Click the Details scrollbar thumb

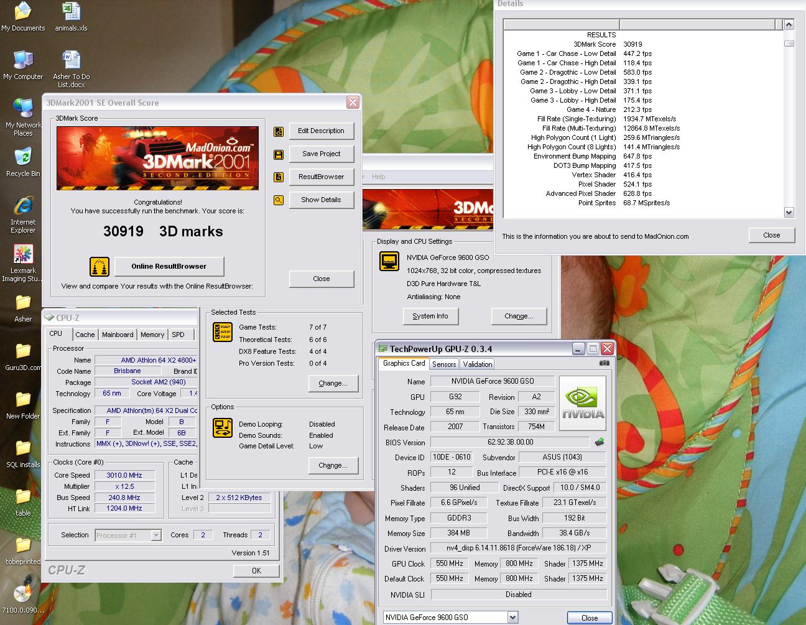789,44
